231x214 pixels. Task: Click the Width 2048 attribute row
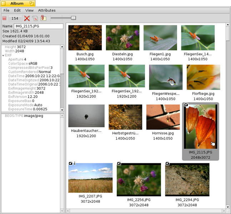click(14, 51)
